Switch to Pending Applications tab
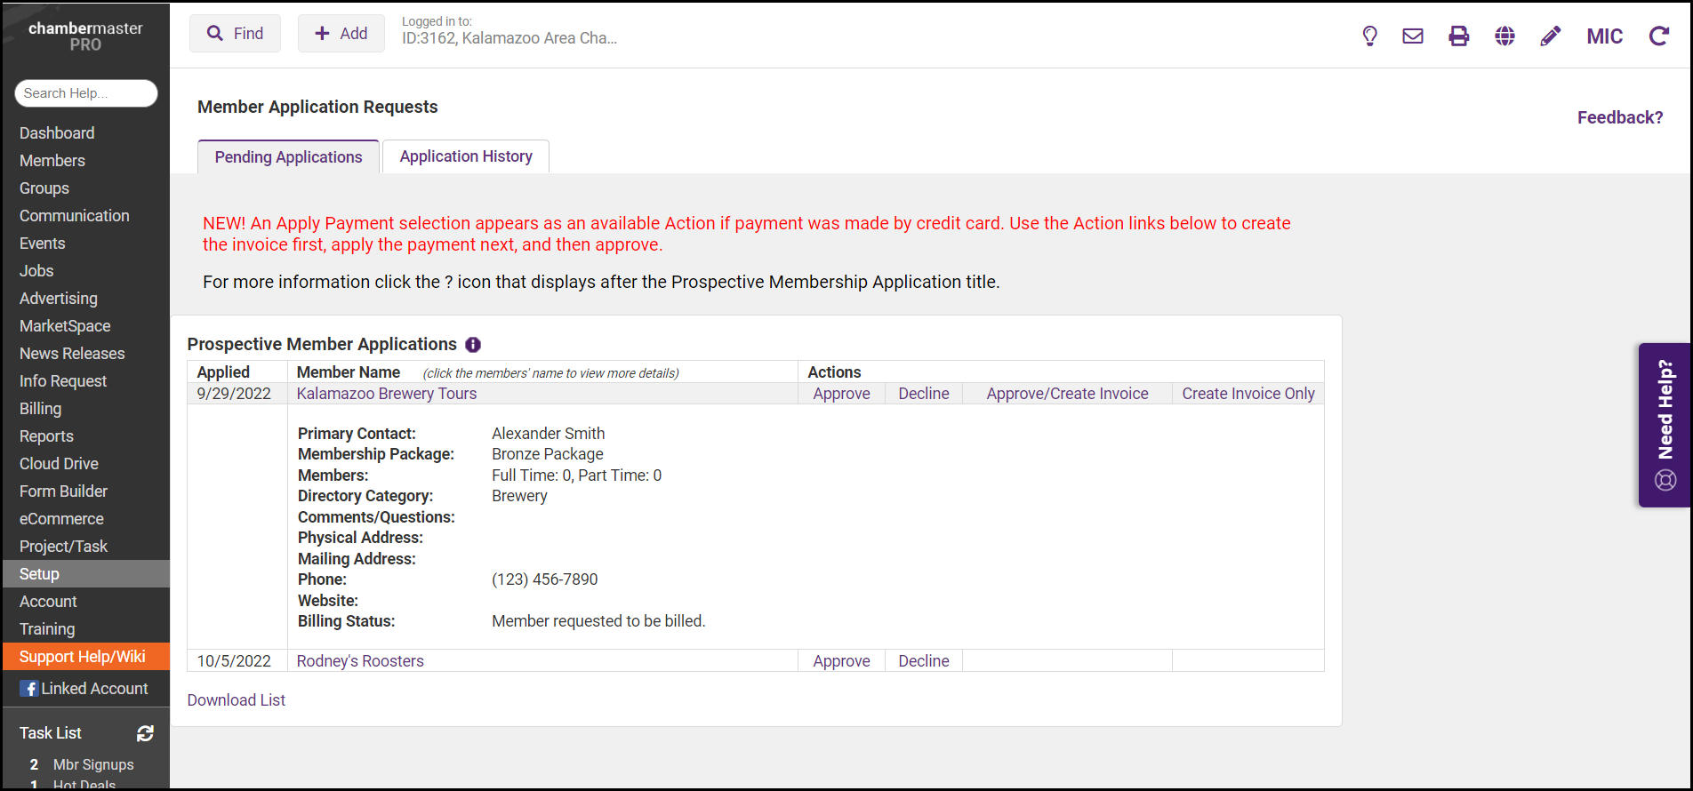Image resolution: width=1693 pixels, height=791 pixels. point(288,157)
